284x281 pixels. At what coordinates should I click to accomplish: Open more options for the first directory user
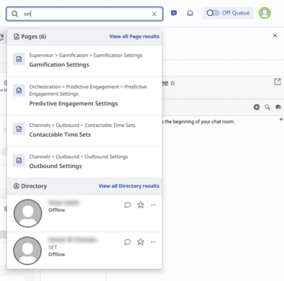pos(153,205)
